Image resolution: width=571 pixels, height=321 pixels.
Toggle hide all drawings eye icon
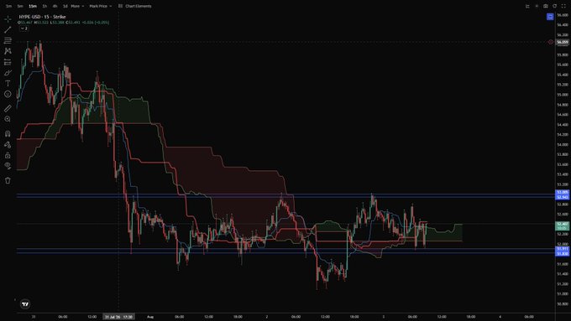click(8, 166)
